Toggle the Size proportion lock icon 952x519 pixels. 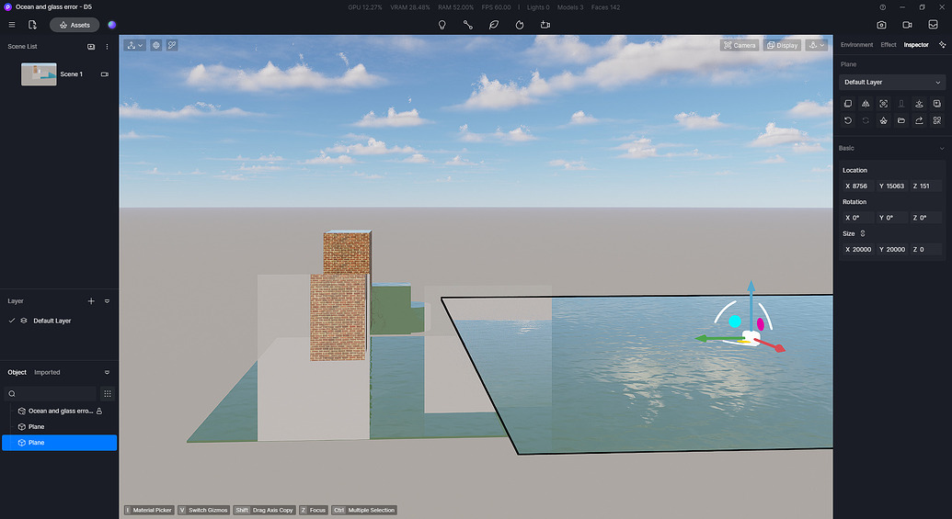[x=863, y=233]
